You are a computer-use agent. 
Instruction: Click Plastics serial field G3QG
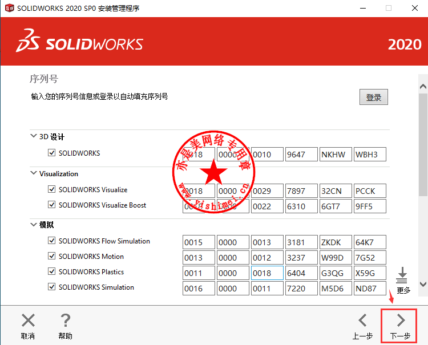pyautogui.click(x=336, y=273)
